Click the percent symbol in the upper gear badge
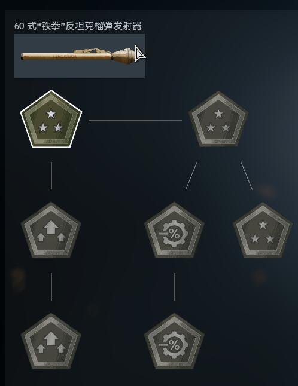This screenshot has width=298, height=386. point(174,234)
